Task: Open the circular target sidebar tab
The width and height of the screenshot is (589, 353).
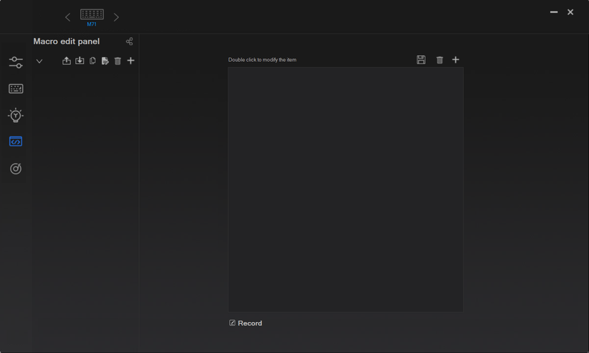Action: pos(15,168)
